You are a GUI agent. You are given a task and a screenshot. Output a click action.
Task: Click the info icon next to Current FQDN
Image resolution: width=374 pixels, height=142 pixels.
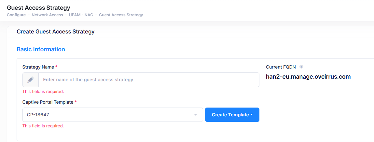click(x=301, y=67)
